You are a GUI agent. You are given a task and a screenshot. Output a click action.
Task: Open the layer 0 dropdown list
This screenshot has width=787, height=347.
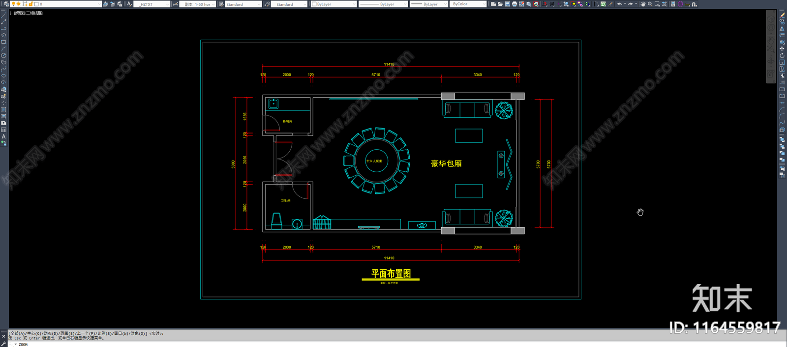point(99,4)
